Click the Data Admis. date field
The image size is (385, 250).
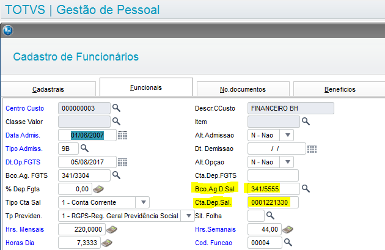click(87, 135)
